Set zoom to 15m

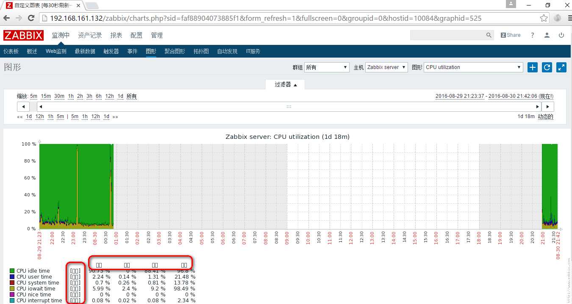point(46,96)
